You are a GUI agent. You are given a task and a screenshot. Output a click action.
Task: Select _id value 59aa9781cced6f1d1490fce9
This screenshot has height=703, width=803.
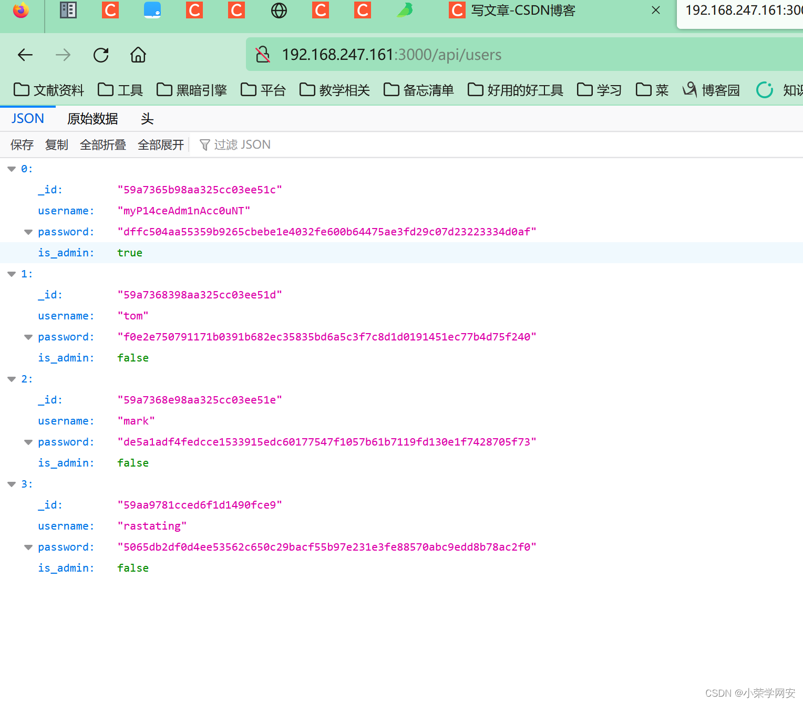[200, 505]
